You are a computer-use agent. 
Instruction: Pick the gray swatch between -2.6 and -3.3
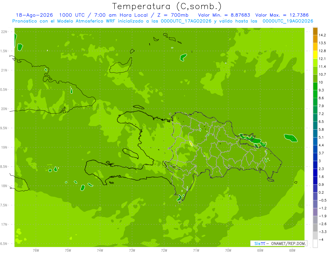[315, 228]
